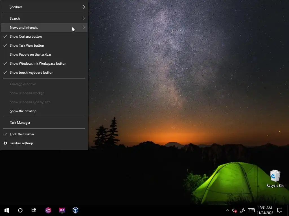Open the Windows Start menu

coord(7,210)
